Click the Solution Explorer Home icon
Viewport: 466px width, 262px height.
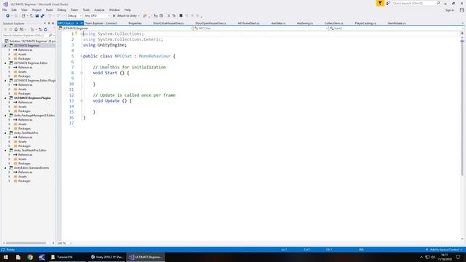16,29
